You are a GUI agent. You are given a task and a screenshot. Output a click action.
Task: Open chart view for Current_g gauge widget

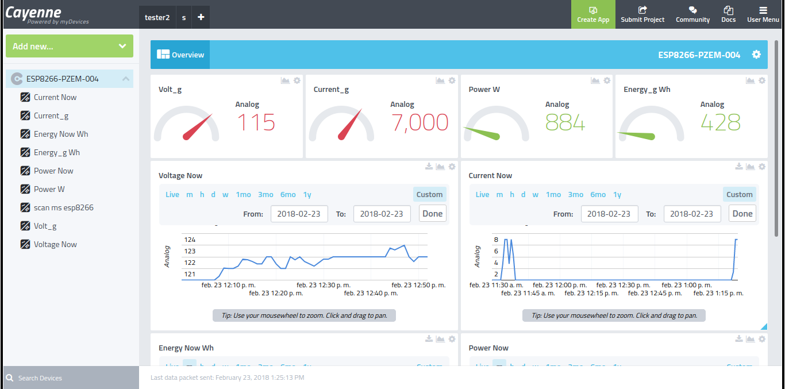(440, 81)
